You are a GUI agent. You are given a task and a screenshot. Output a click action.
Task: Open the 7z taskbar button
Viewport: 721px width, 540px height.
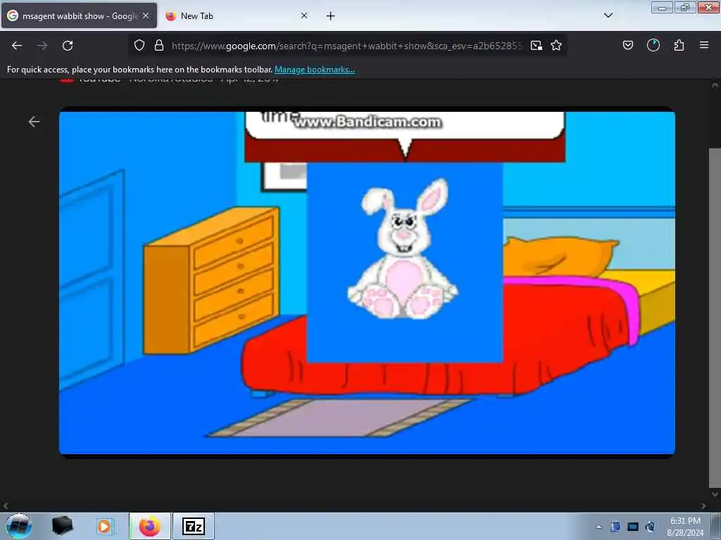click(194, 526)
